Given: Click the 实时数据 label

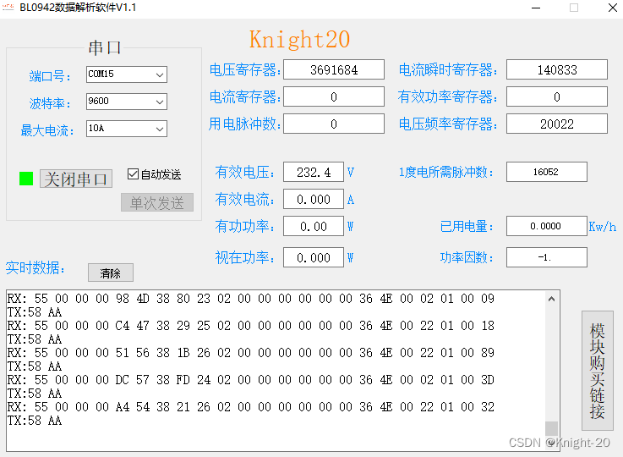Looking at the screenshot, I should click(x=36, y=267).
